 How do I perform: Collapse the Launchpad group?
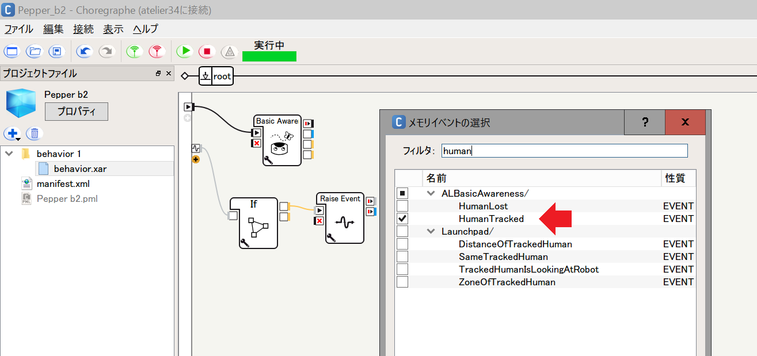click(x=431, y=232)
